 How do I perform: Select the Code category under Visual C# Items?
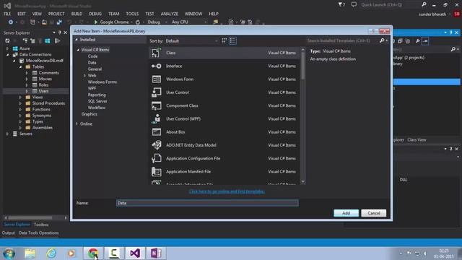point(92,56)
